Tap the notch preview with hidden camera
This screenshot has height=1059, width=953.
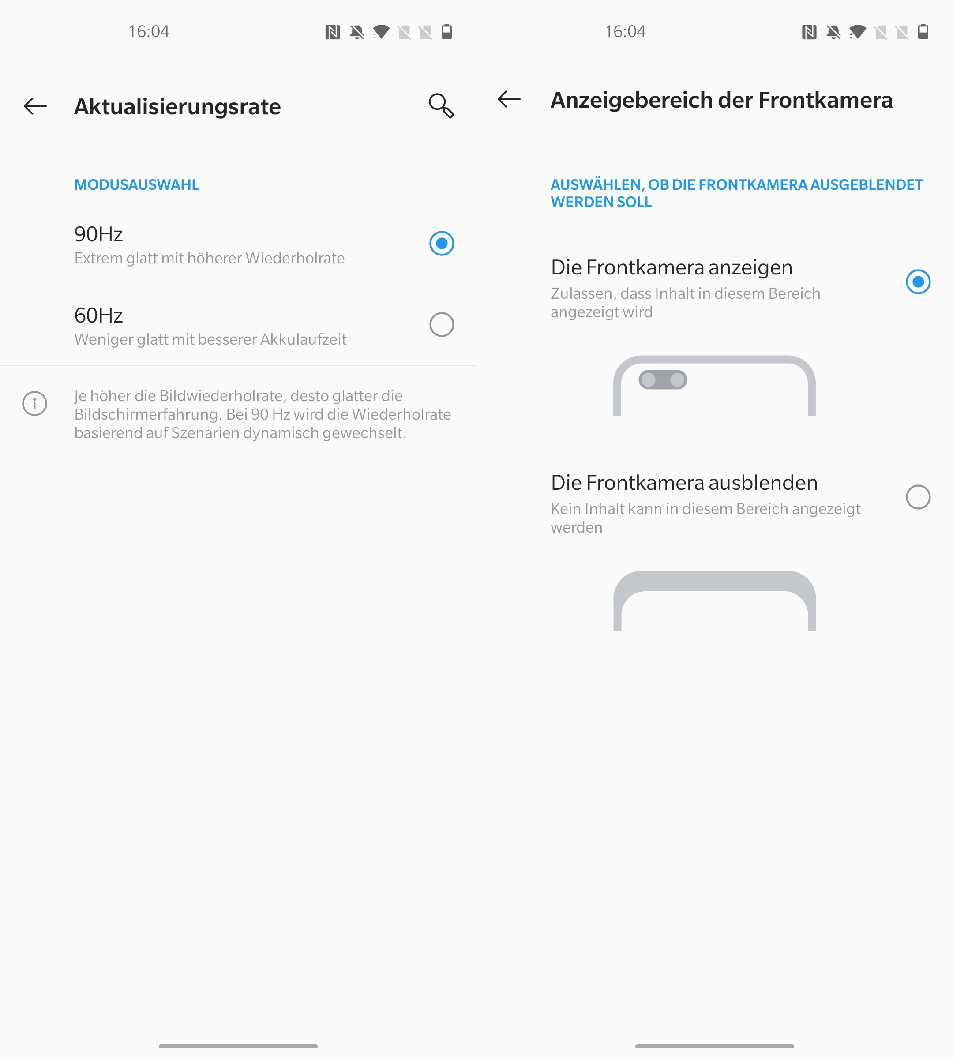pyautogui.click(x=714, y=601)
